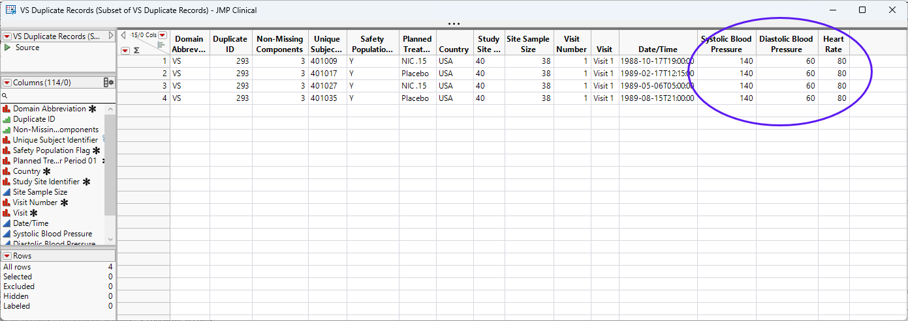This screenshot has width=908, height=321.
Task: Click the Safety Population Flag nominal icon
Action: (7, 150)
